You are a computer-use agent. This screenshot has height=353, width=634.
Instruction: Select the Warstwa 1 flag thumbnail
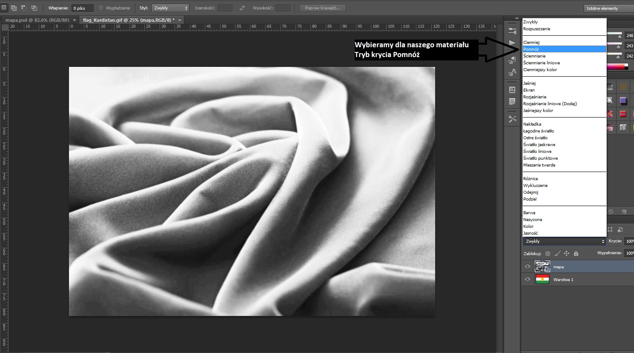click(542, 279)
